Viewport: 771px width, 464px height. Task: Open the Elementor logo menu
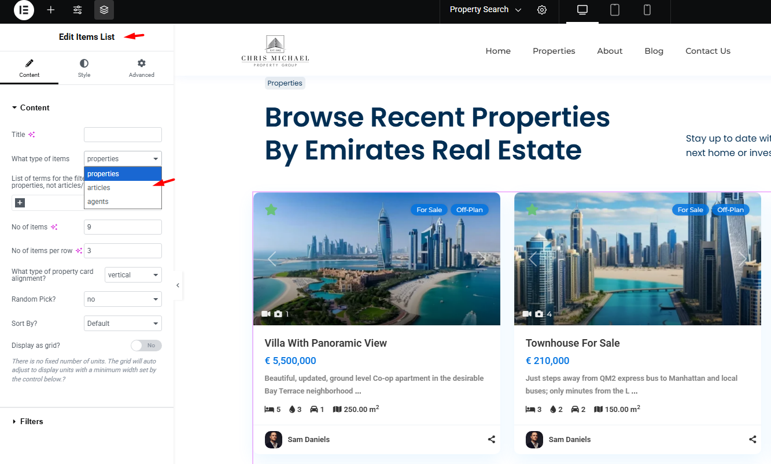pyautogui.click(x=24, y=10)
